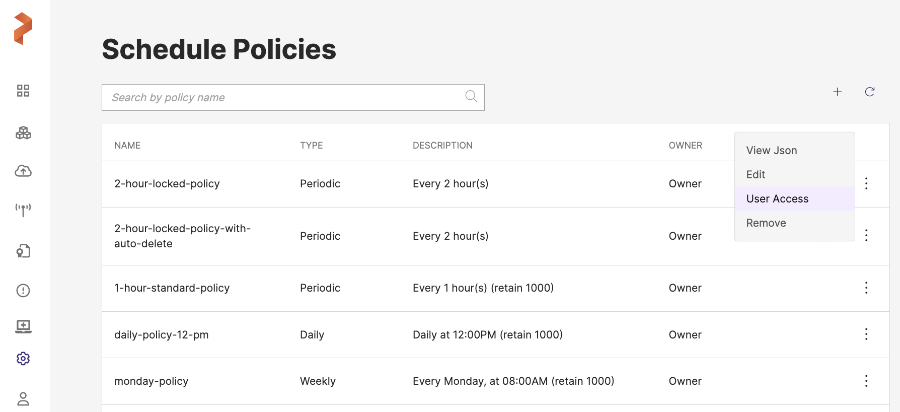The image size is (900, 412).
Task: Open actions menu for monday-policy
Action: [x=866, y=381]
